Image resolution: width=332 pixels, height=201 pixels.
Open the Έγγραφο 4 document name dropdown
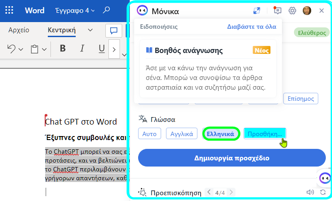point(75,10)
